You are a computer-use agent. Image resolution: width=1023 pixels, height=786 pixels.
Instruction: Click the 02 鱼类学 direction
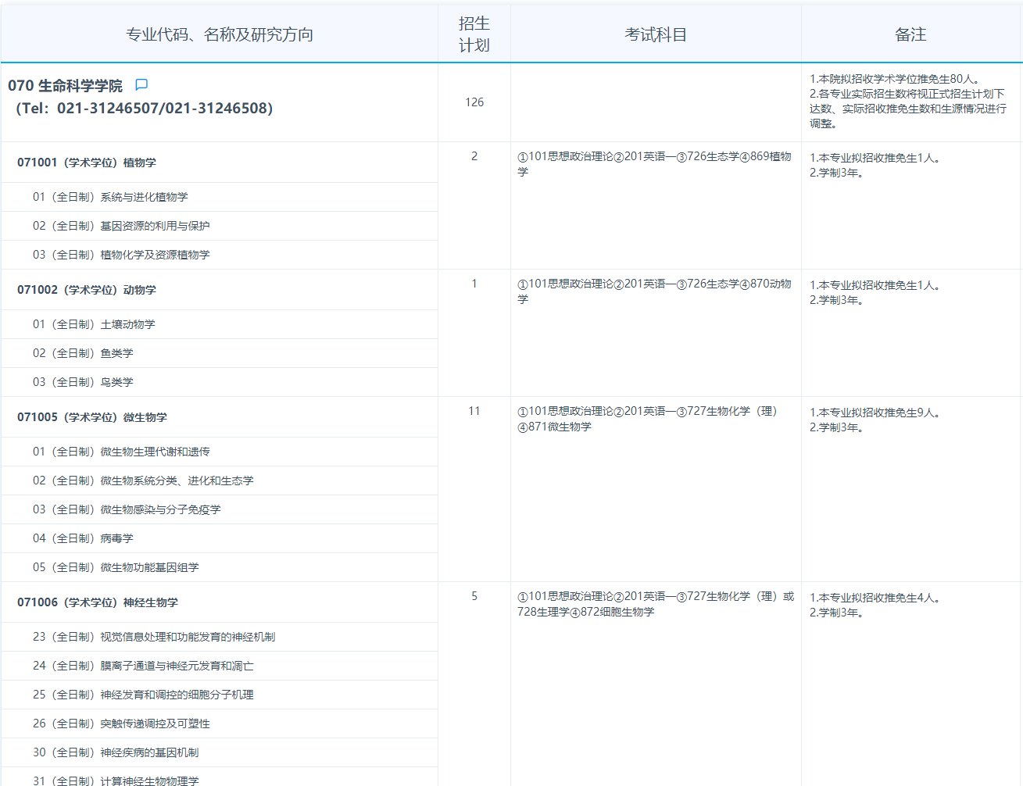click(x=83, y=353)
